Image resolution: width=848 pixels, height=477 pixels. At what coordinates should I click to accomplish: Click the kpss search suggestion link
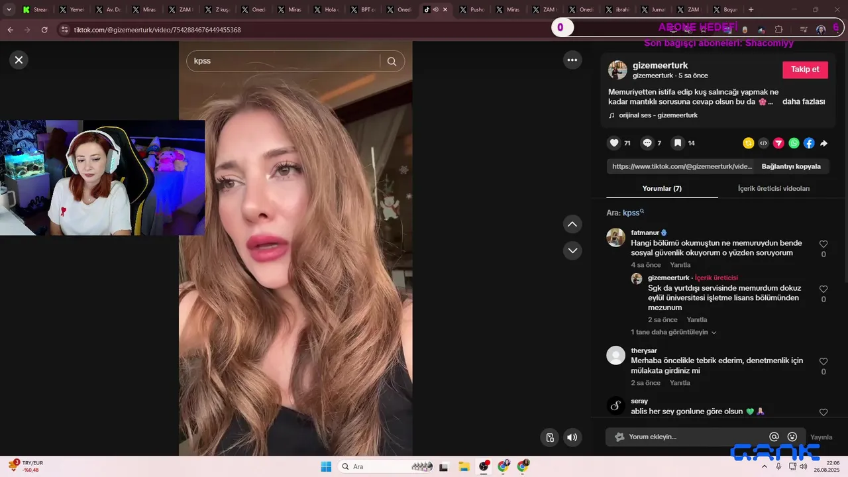[x=633, y=213]
